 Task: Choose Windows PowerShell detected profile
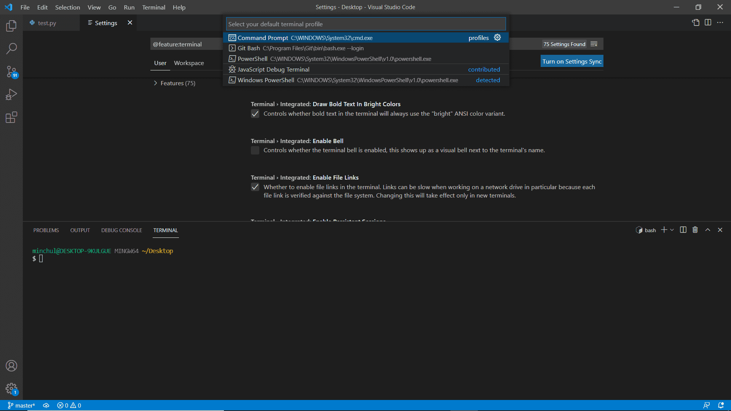(x=366, y=80)
